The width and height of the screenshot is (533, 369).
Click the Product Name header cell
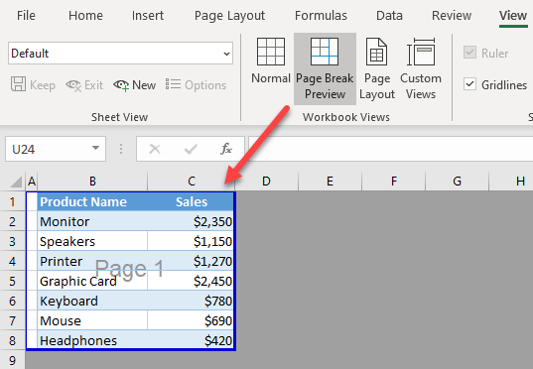click(x=92, y=201)
